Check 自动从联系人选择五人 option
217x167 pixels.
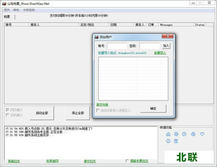click(x=98, y=110)
